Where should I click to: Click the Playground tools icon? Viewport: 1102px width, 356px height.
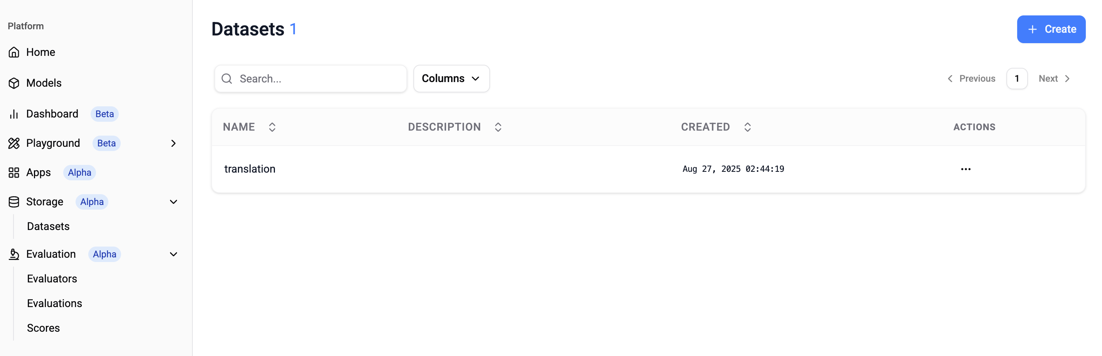pos(14,143)
